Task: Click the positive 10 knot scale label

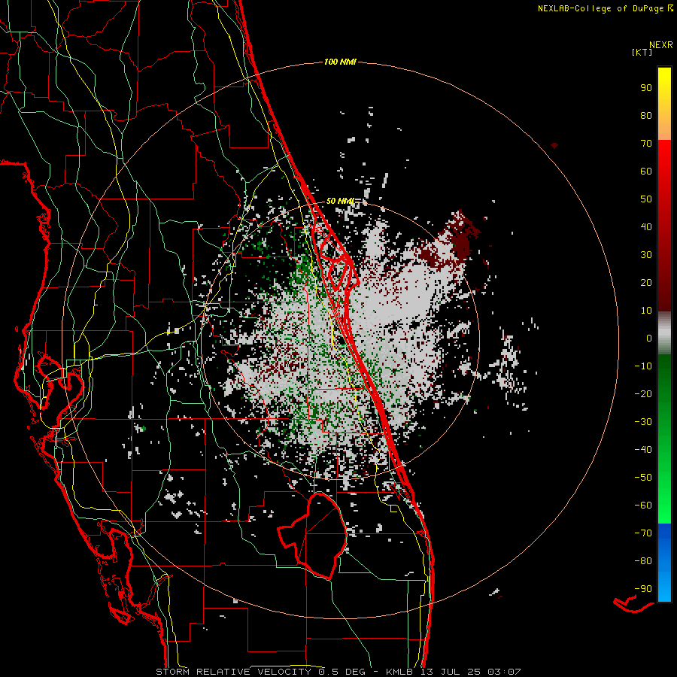Action: (646, 311)
